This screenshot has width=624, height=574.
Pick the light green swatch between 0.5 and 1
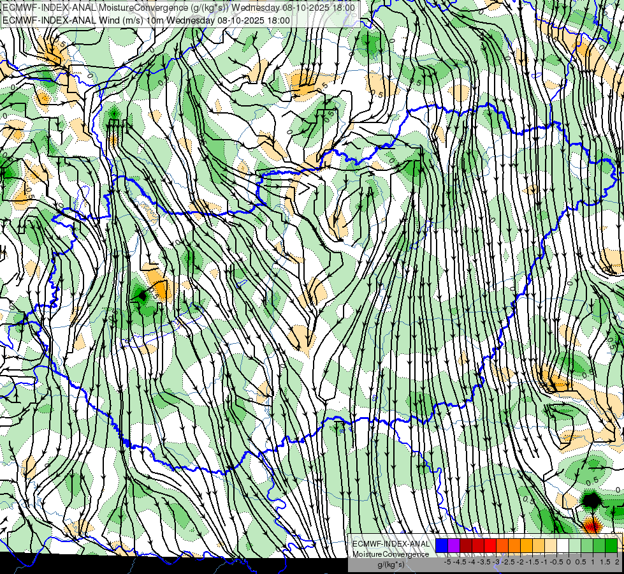[587, 545]
